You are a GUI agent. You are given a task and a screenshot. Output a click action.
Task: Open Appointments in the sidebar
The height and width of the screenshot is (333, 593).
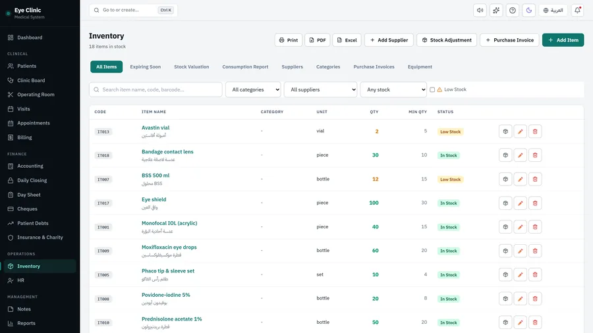tap(40, 123)
